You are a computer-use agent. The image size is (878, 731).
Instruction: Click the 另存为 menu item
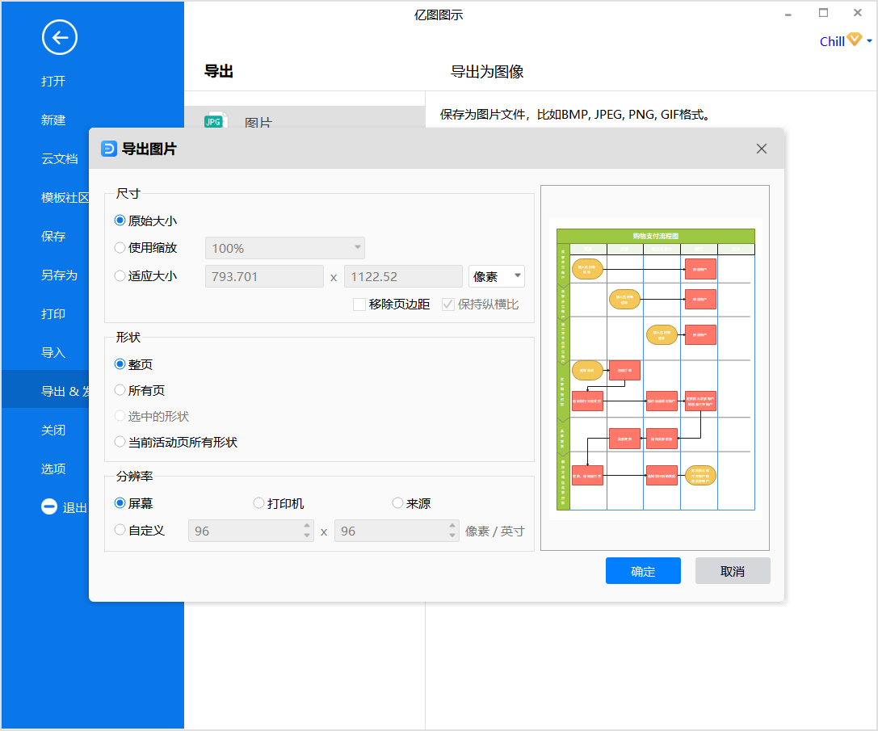[59, 275]
